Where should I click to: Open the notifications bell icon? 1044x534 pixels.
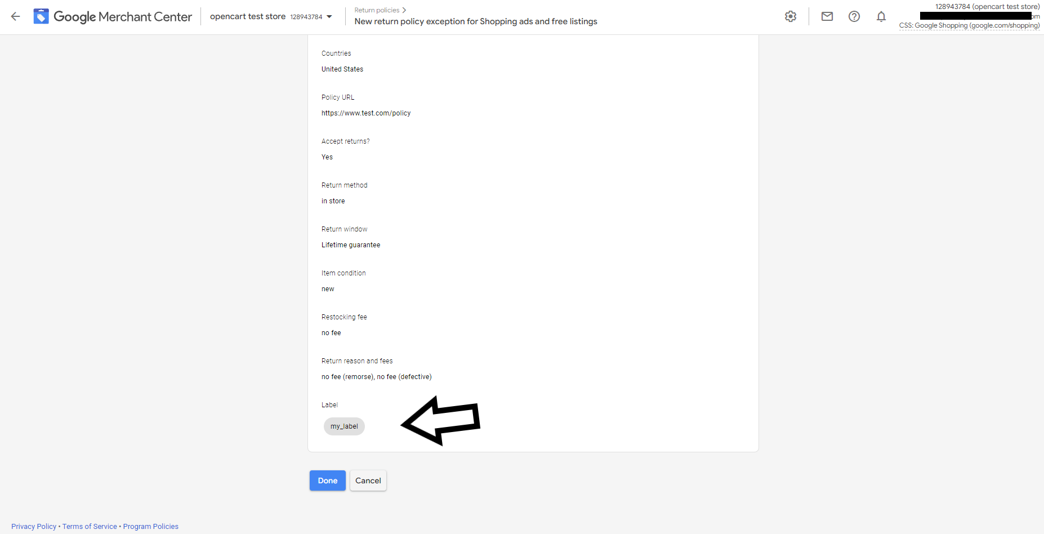[x=881, y=16]
